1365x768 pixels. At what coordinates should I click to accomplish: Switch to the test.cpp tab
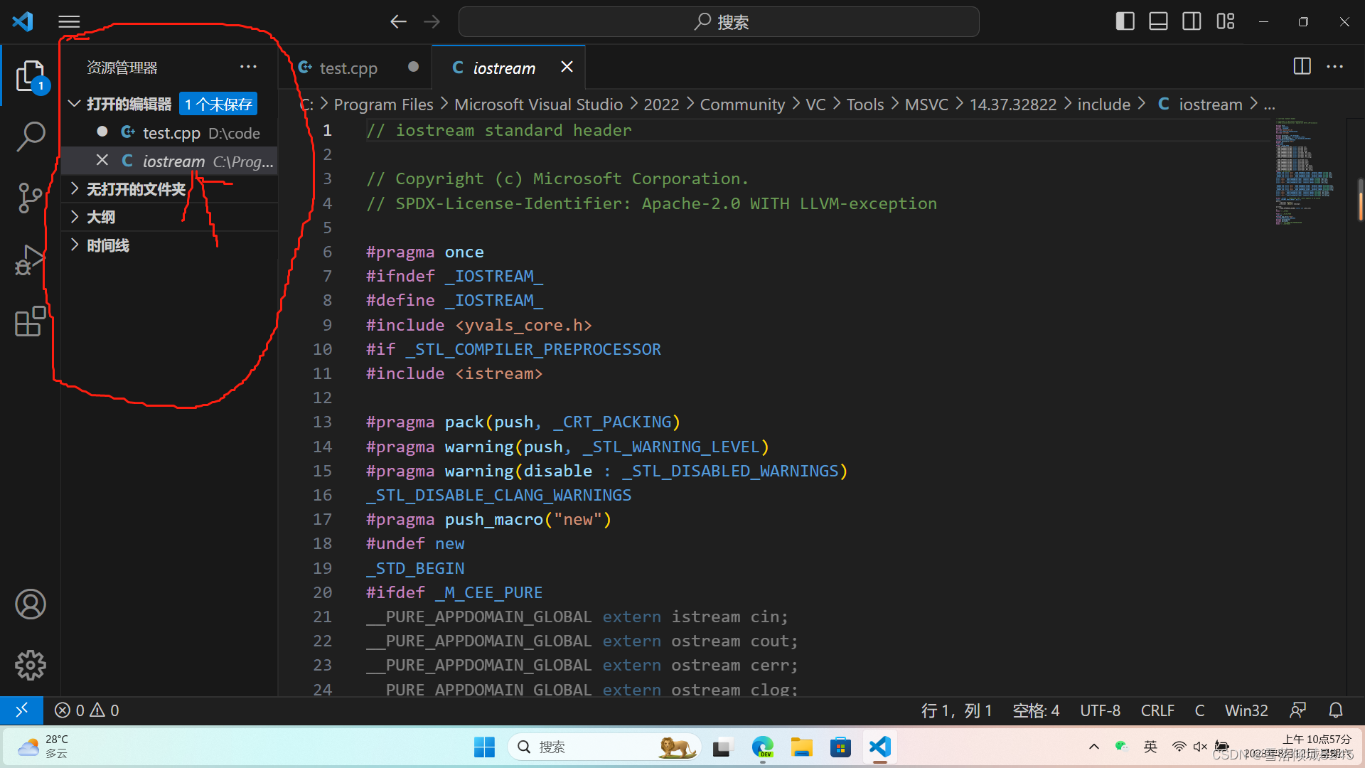[x=346, y=68]
